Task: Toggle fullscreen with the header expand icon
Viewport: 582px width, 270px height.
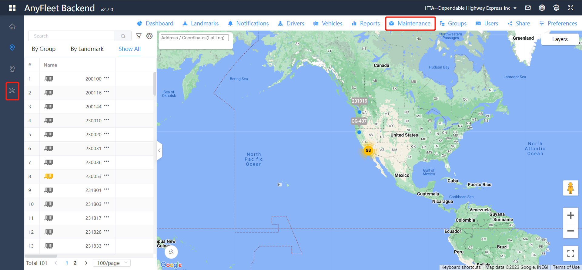Action: 571,8
